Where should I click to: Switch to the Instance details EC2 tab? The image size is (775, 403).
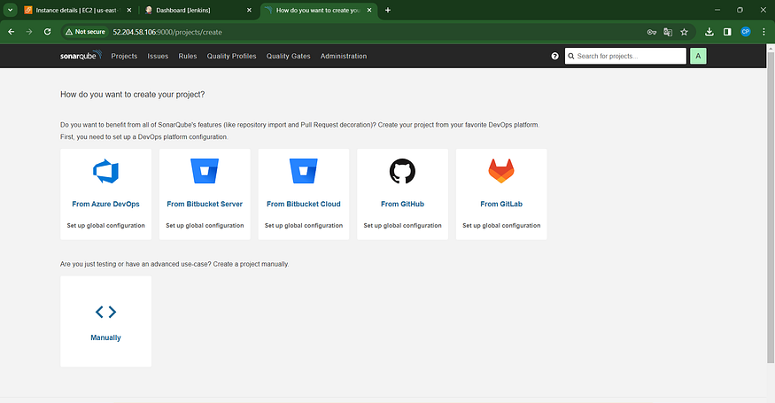76,10
